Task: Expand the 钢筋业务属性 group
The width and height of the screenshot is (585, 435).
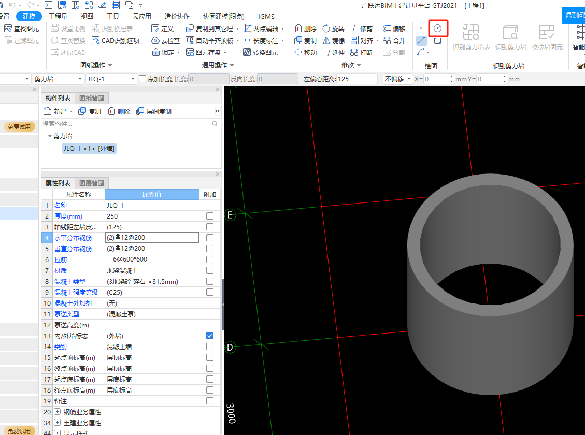Action: coord(57,412)
